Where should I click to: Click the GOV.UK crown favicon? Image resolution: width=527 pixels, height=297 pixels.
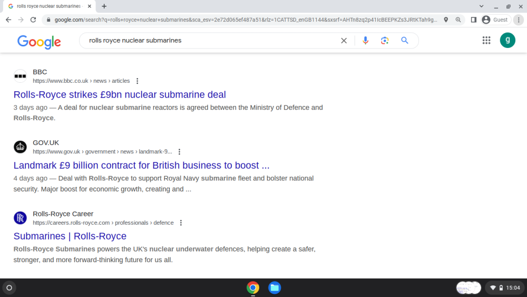(20, 147)
